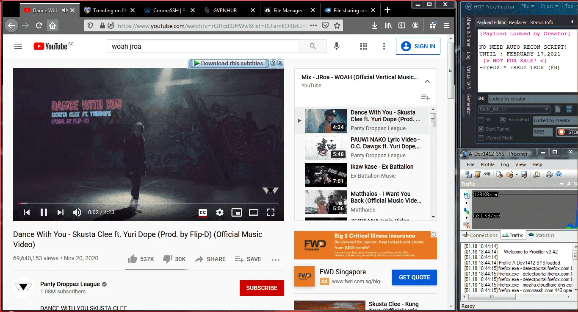Open the Status Info tab
The width and height of the screenshot is (578, 312).
[x=542, y=22]
